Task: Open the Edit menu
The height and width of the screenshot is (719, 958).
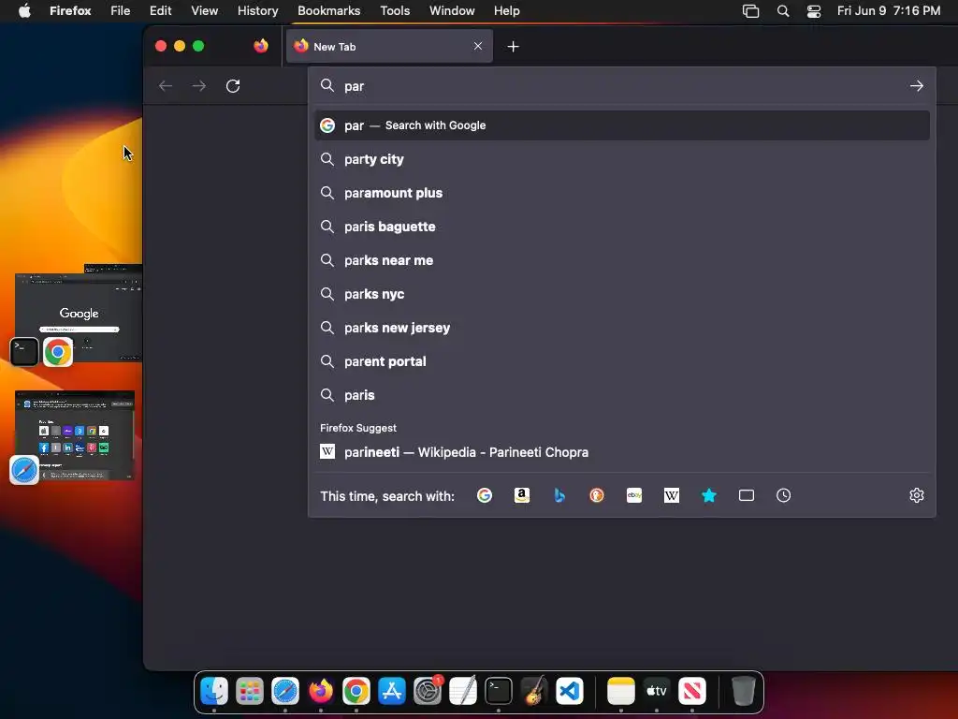Action: pos(161,11)
